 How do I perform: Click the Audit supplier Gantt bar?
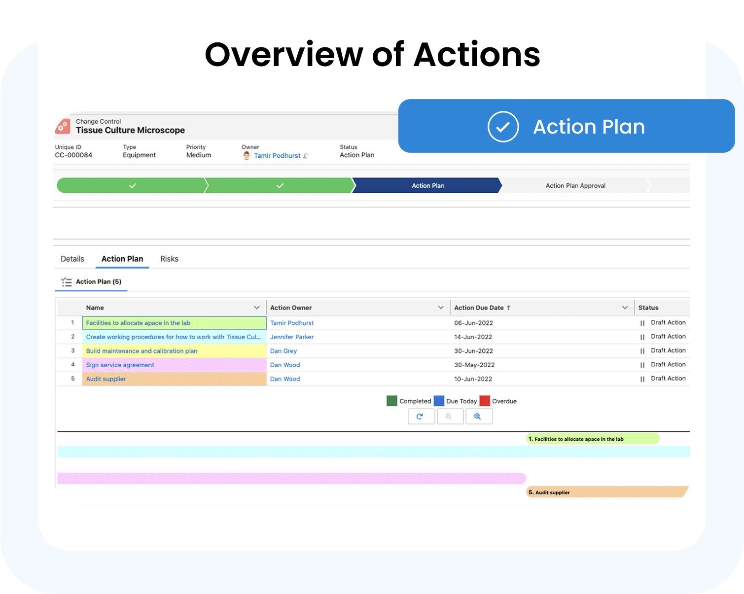pyautogui.click(x=606, y=492)
